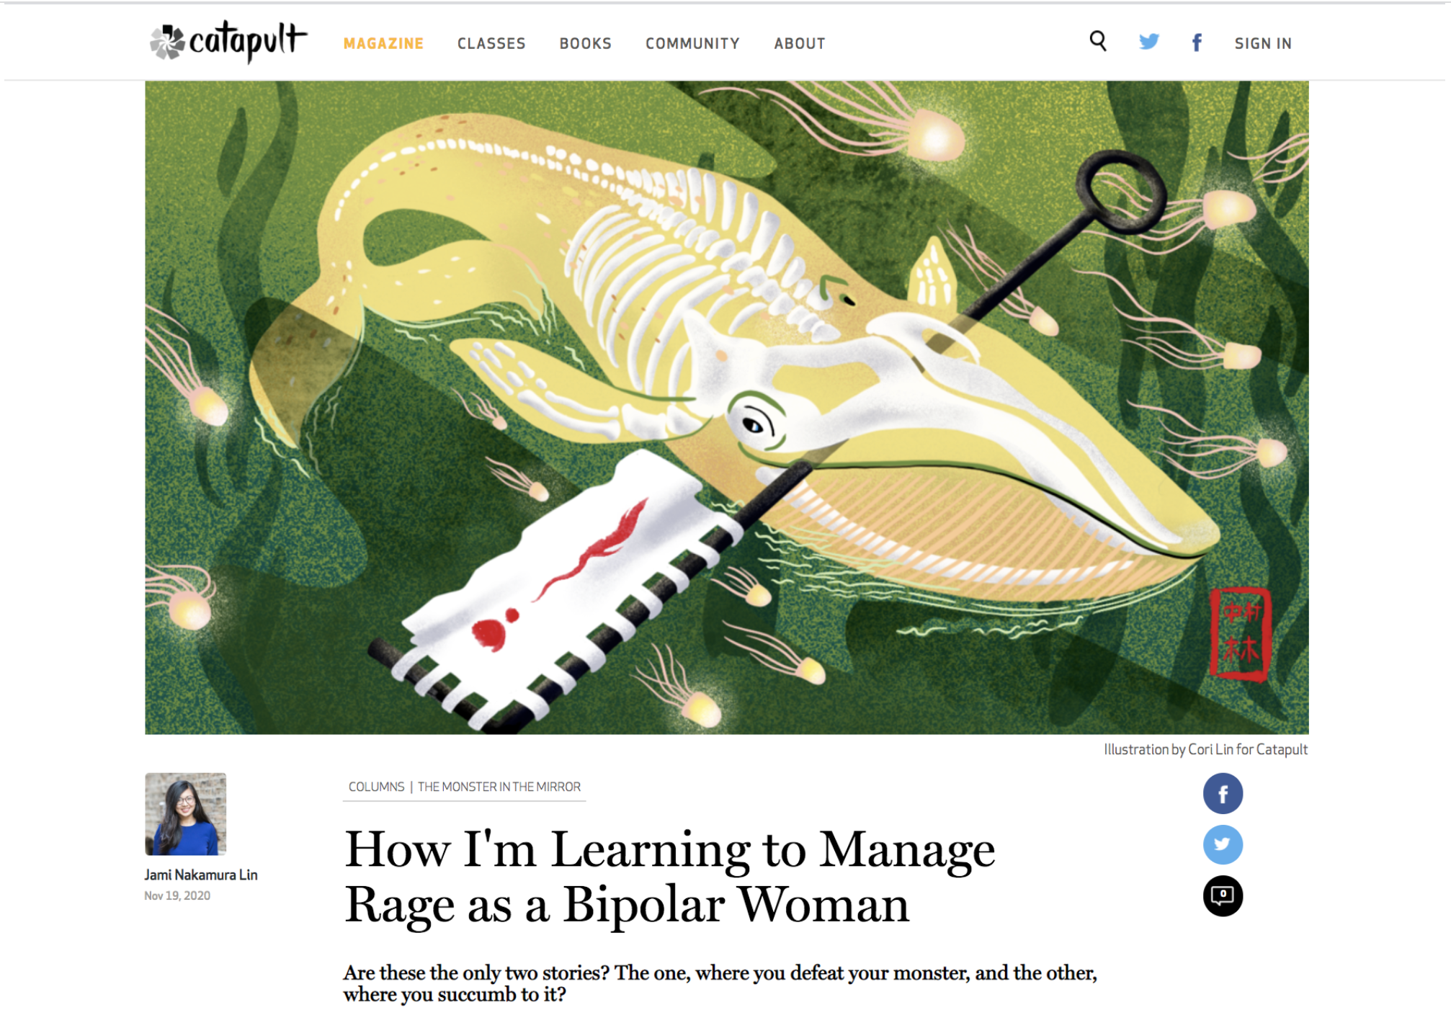Click the Sign In link

click(1263, 43)
